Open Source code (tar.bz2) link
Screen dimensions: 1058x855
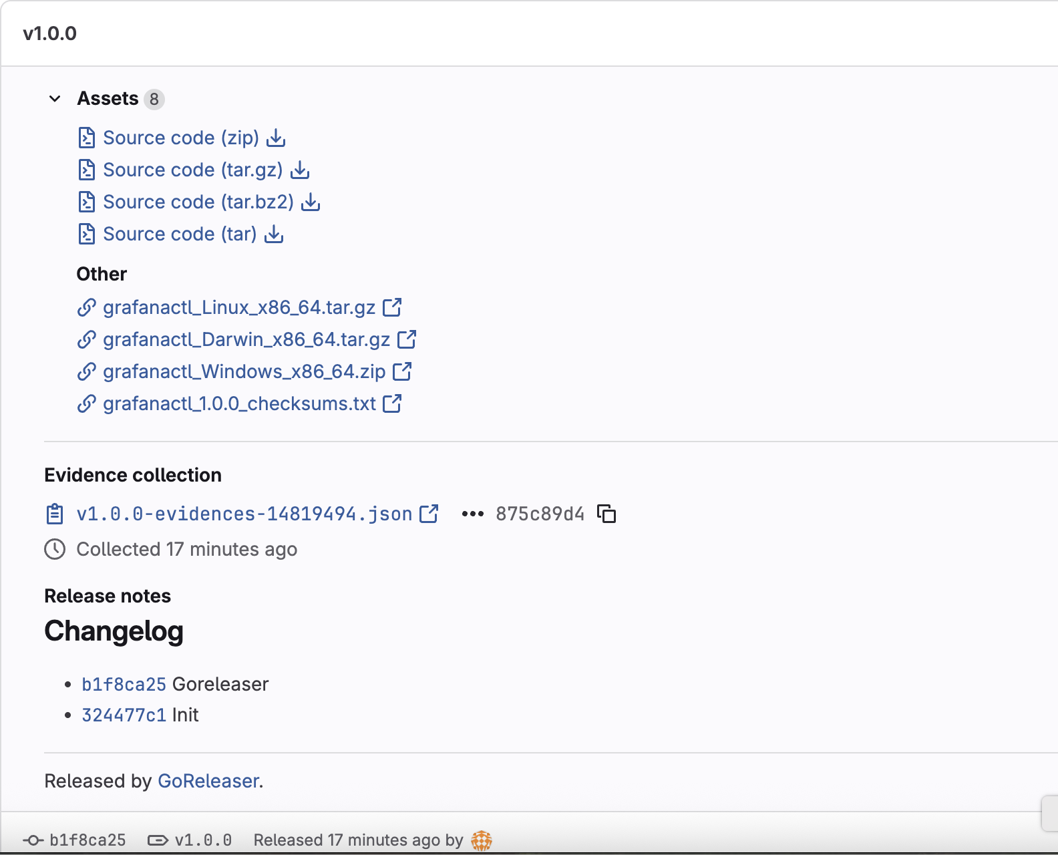point(198,202)
